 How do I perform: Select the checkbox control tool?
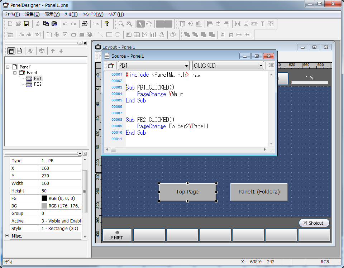[x=65, y=35]
